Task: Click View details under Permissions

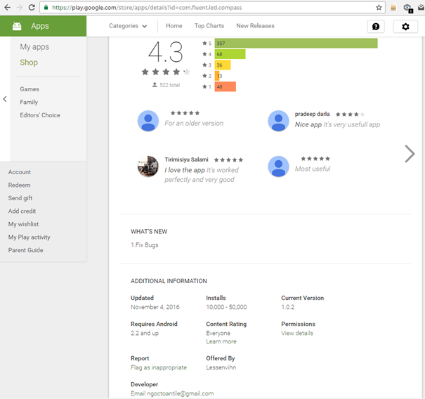Action: (297, 333)
